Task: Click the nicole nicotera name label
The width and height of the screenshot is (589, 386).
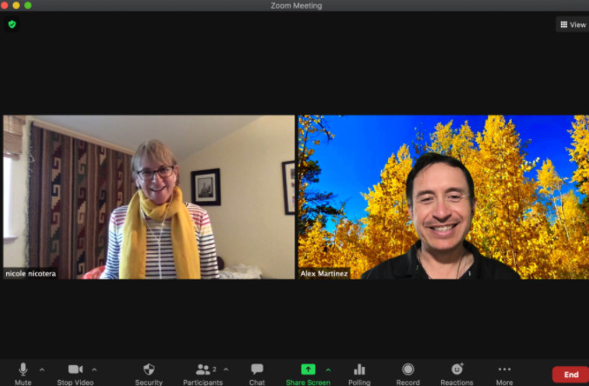Action: [30, 273]
